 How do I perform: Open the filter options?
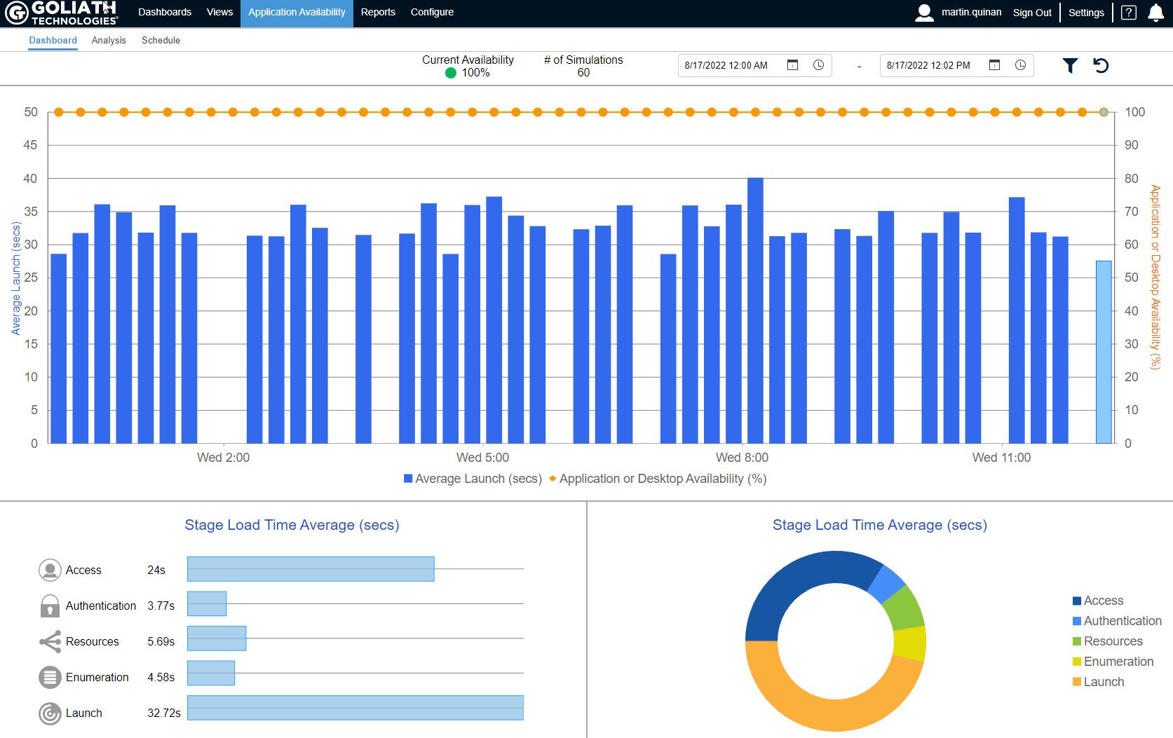[1069, 65]
